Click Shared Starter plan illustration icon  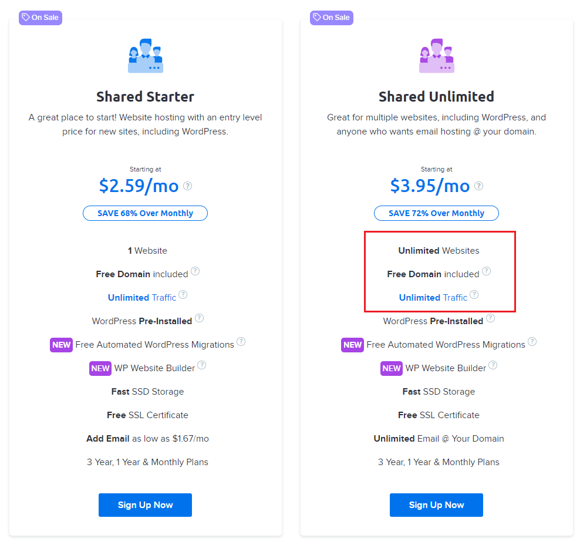145,56
